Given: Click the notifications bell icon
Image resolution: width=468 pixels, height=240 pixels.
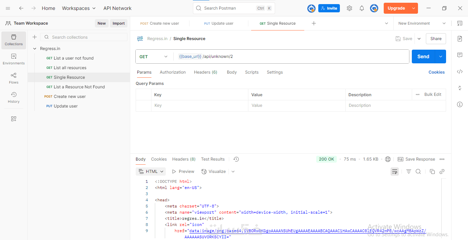Looking at the screenshot, I should 362,8.
